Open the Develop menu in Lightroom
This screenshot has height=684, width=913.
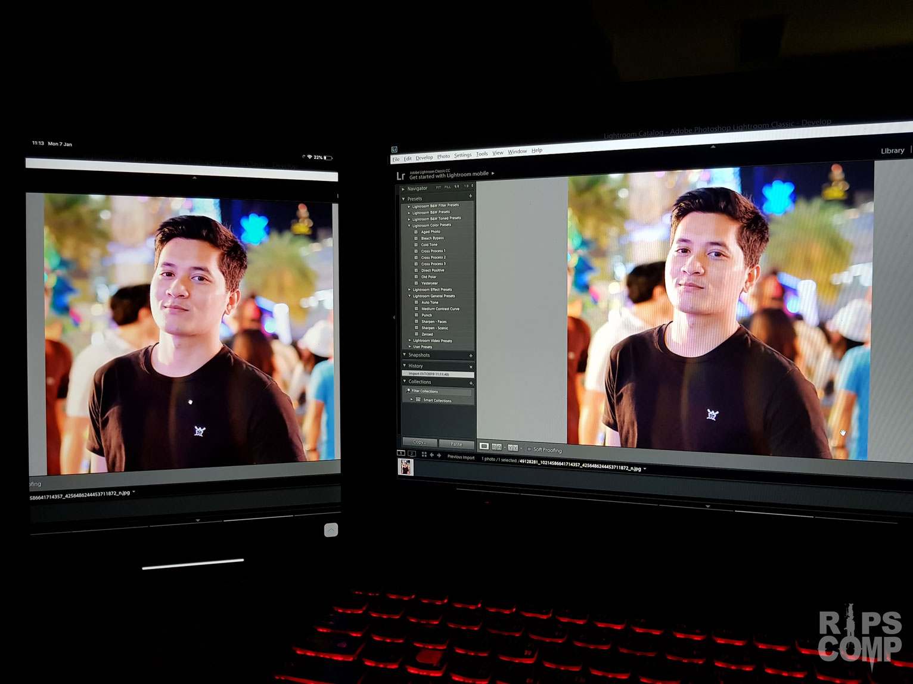point(424,158)
